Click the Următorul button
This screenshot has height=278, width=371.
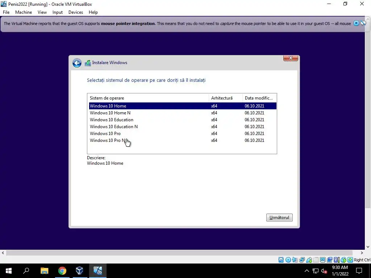point(279,218)
